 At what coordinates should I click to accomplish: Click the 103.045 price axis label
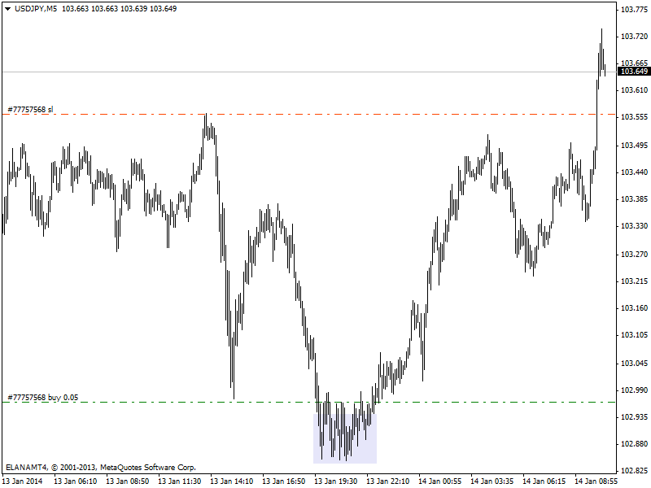tap(634, 364)
